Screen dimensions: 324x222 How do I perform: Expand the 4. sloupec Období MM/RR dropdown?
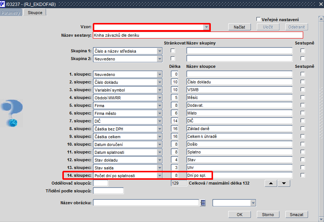[159, 98]
